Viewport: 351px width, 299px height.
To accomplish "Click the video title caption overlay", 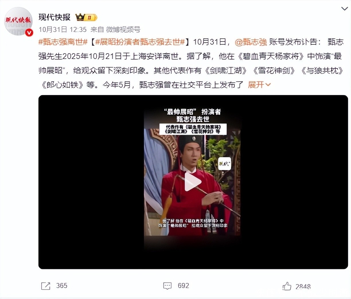I will point(193,115).
